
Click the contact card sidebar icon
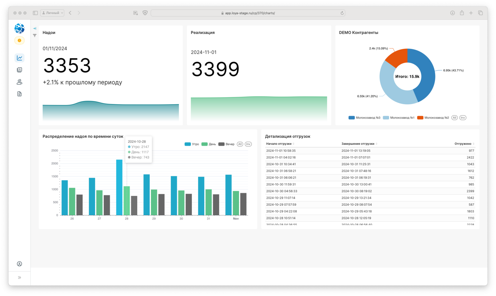[x=19, y=70]
